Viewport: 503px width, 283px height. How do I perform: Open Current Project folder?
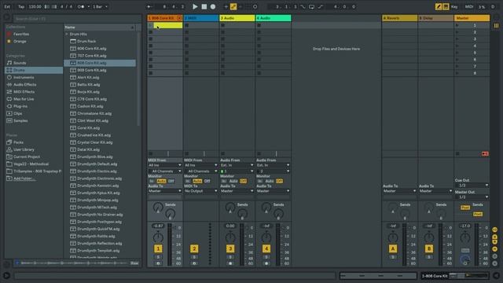click(27, 156)
